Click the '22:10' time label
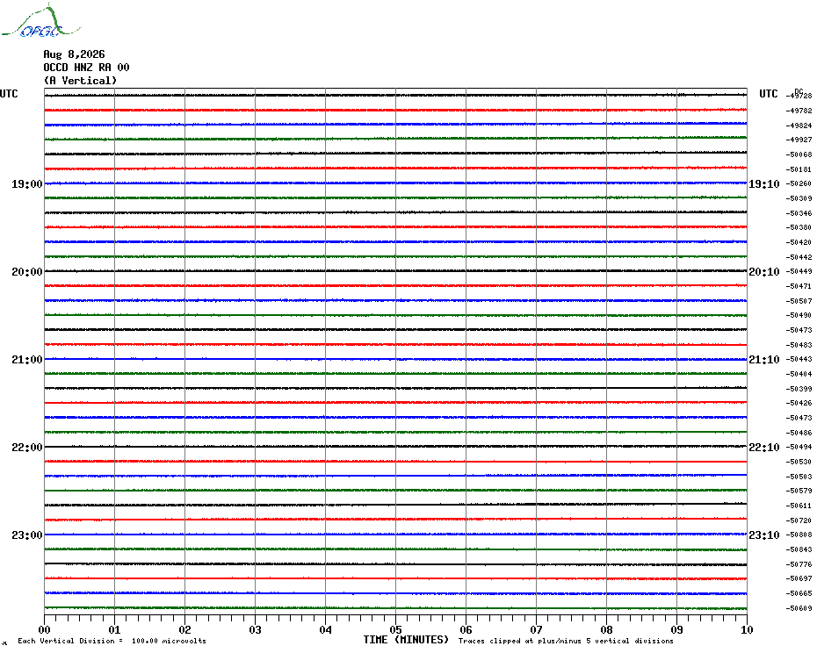 pos(764,448)
